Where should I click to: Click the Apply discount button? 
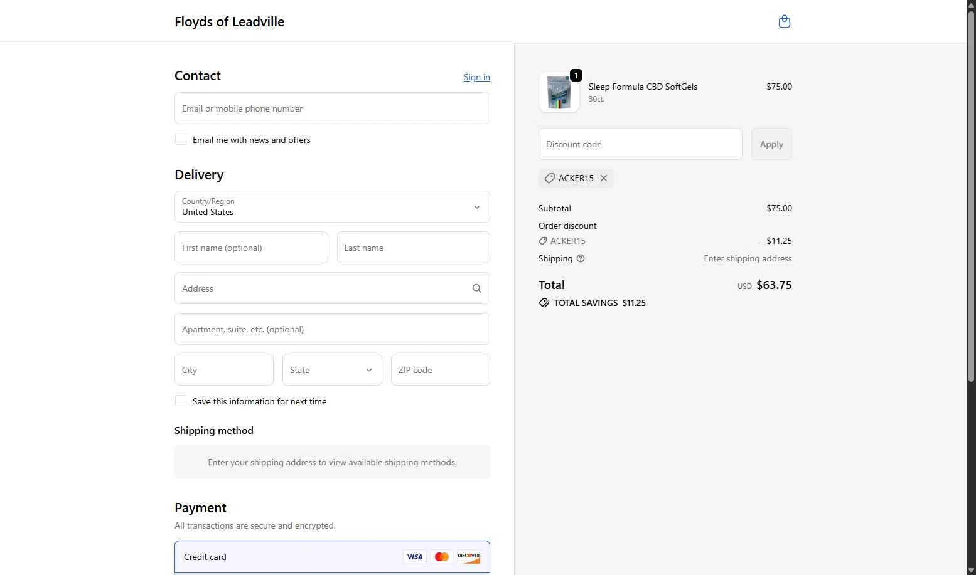[x=771, y=144]
